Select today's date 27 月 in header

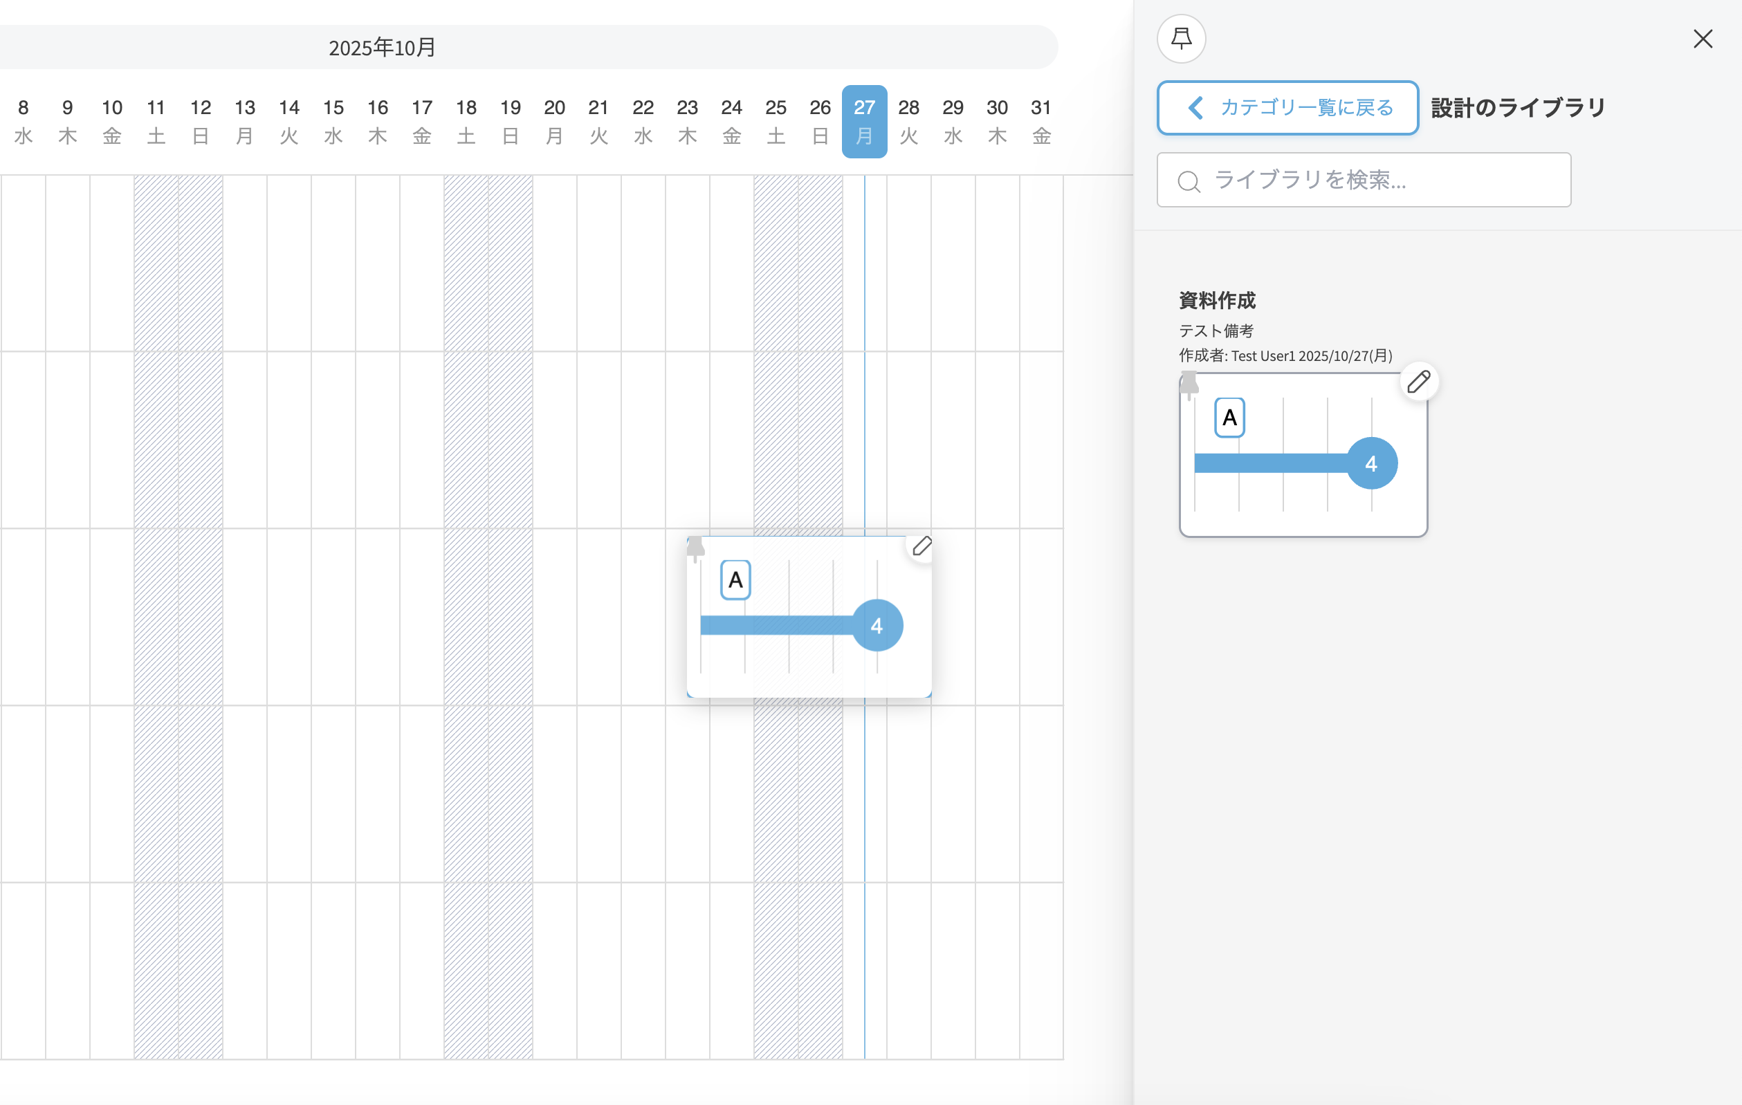point(864,122)
